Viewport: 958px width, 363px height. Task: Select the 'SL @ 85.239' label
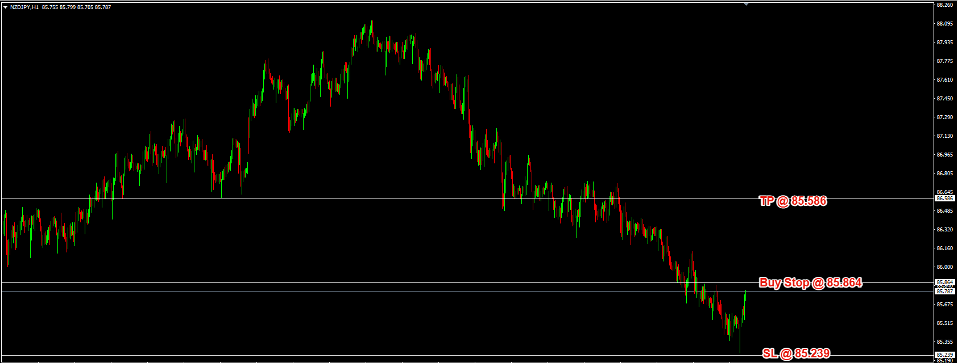[796, 354]
